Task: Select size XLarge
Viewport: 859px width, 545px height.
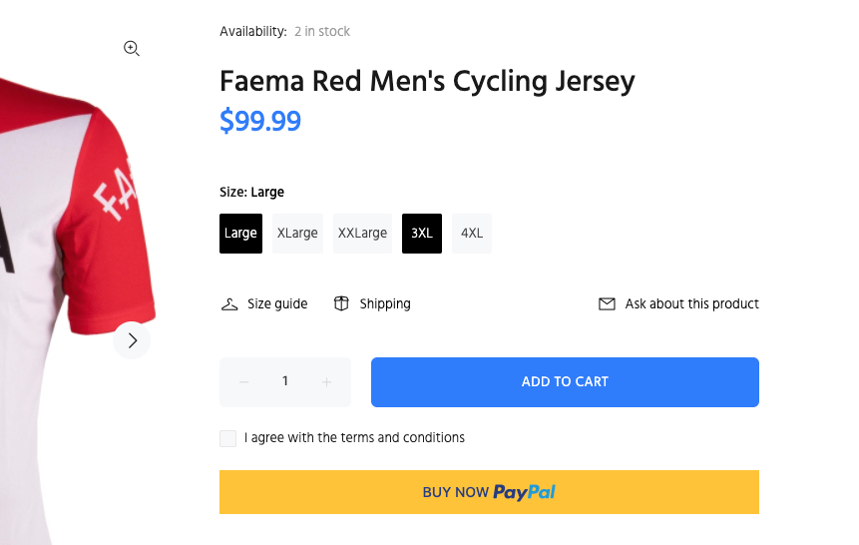Action: point(297,234)
